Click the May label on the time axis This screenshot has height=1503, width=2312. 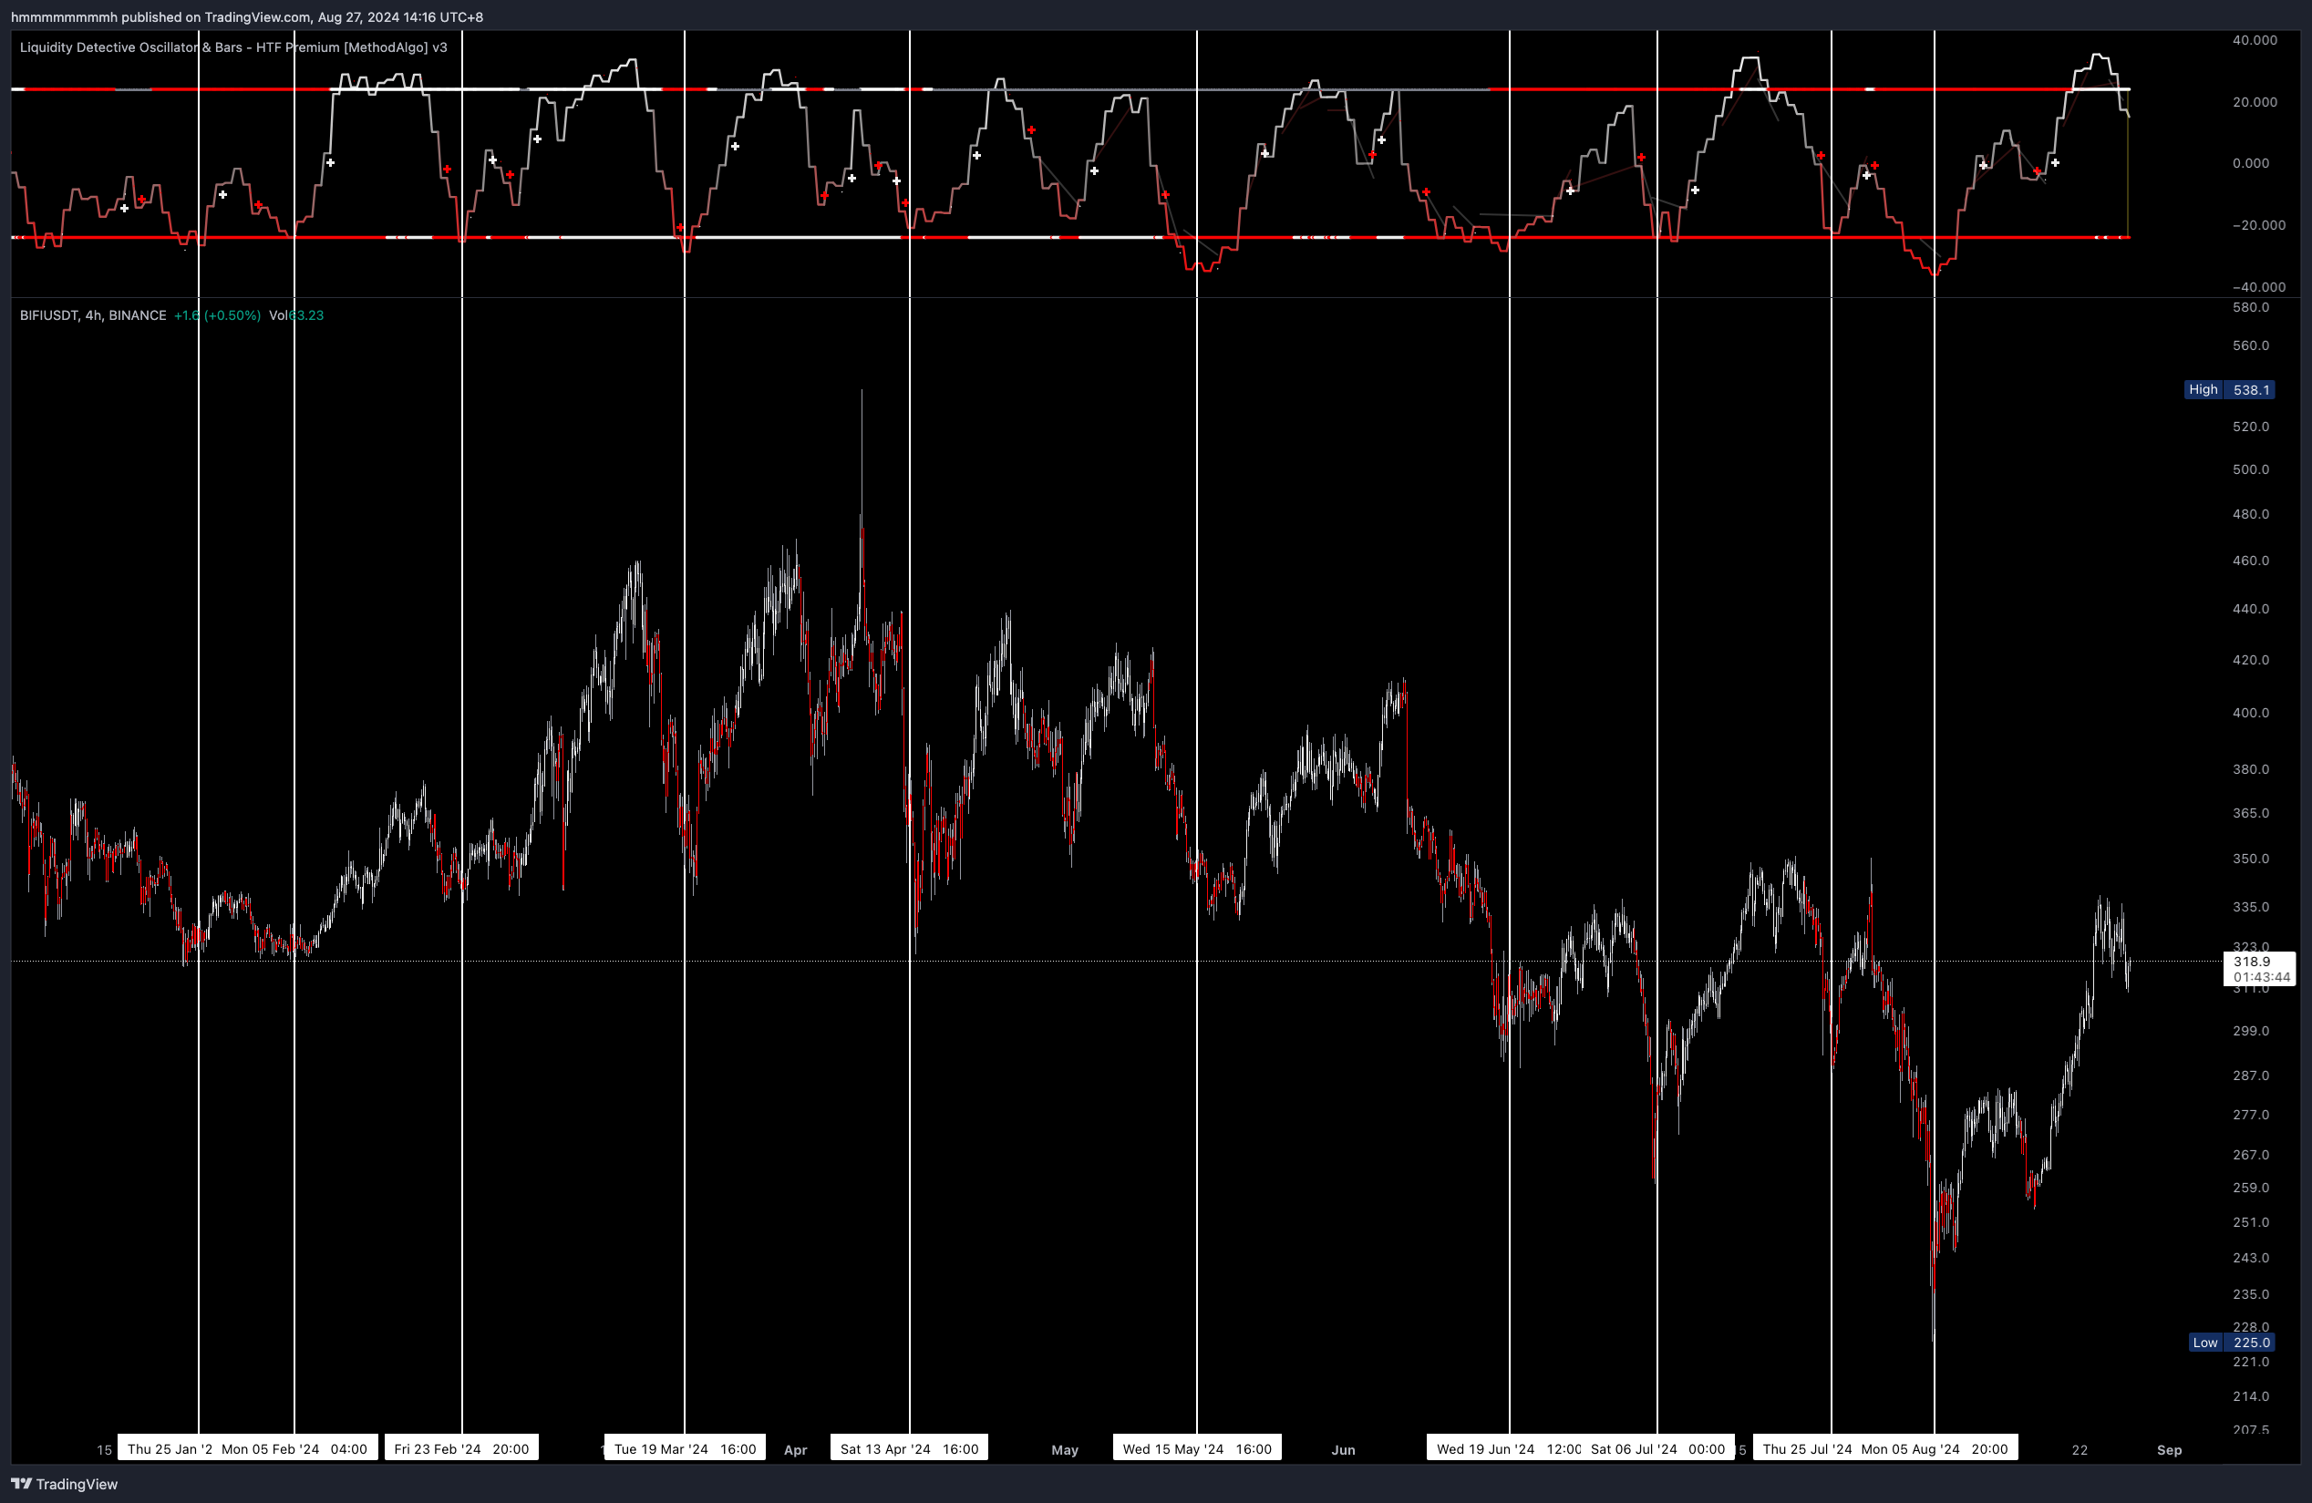pos(1064,1449)
